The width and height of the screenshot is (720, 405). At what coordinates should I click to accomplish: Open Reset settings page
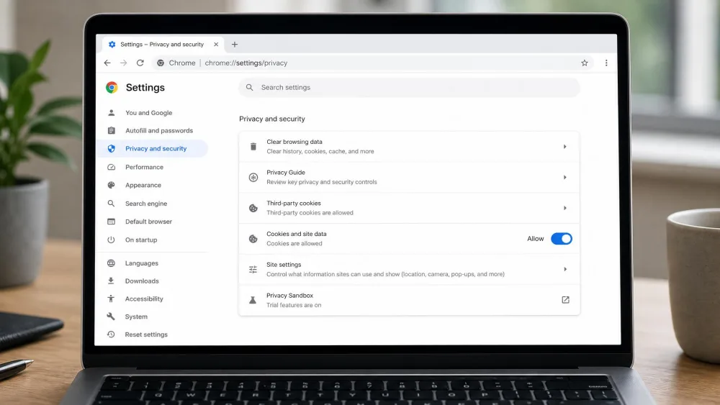[x=146, y=335]
